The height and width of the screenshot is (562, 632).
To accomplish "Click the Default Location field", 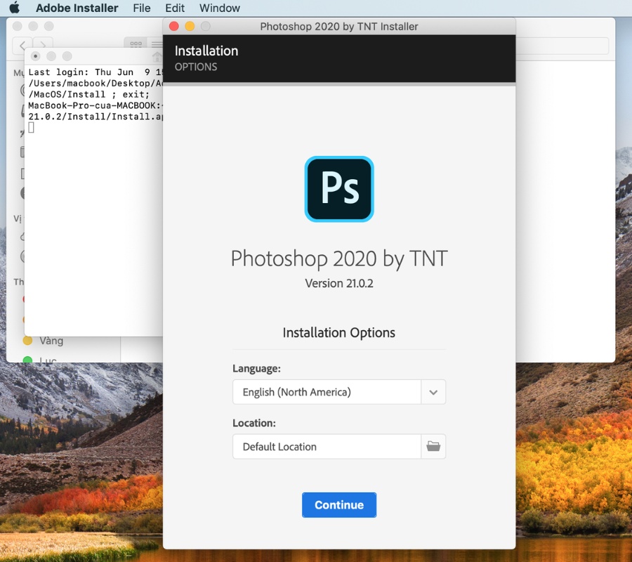I will [327, 447].
